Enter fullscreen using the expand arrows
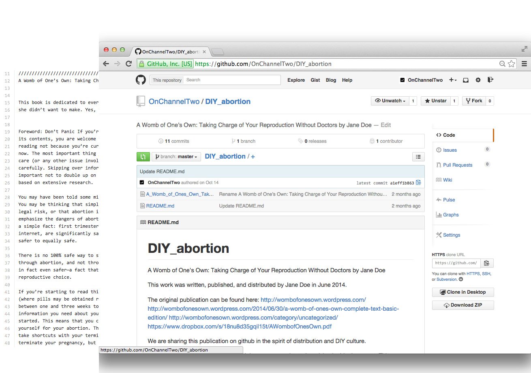 (524, 49)
